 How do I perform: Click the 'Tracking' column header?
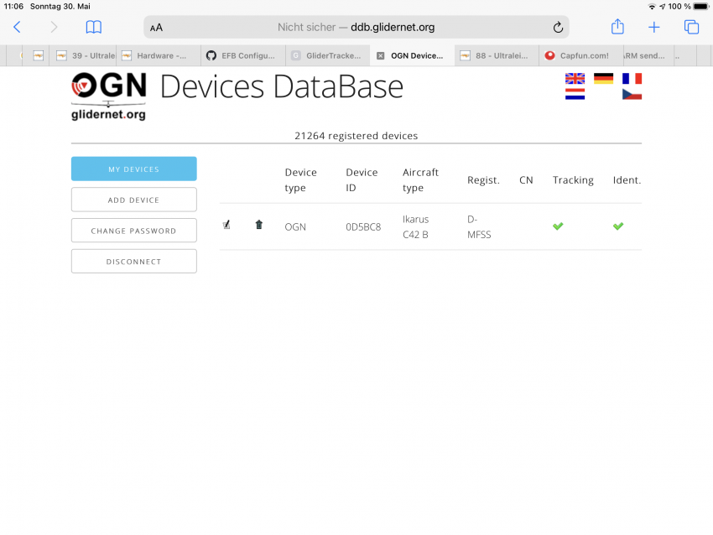pyautogui.click(x=573, y=180)
